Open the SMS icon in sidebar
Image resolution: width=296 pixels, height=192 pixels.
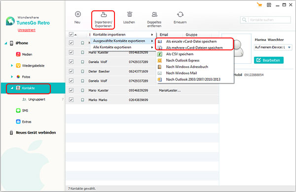point(18,111)
